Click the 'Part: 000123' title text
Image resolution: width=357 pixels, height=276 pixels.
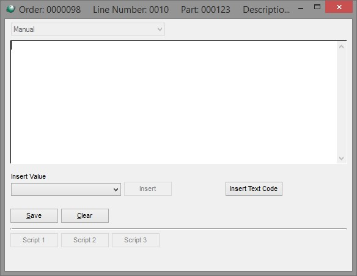pos(205,10)
